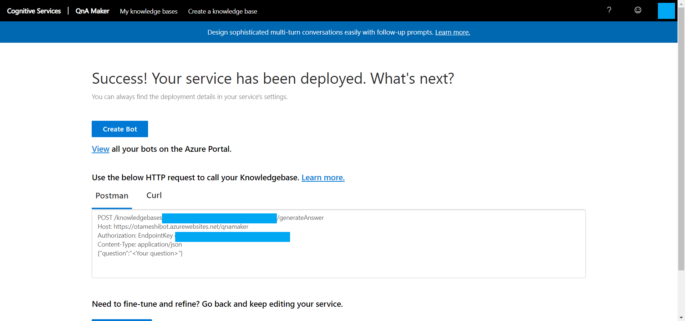
Task: Open the help question mark icon
Action: coord(609,10)
